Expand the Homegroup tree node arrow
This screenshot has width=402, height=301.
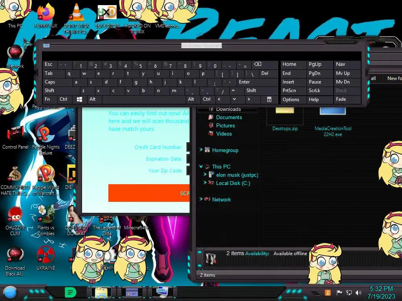(201, 150)
